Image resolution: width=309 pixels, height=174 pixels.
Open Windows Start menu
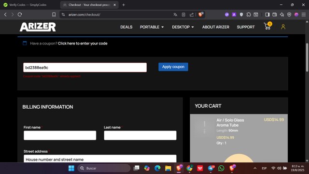point(71,168)
